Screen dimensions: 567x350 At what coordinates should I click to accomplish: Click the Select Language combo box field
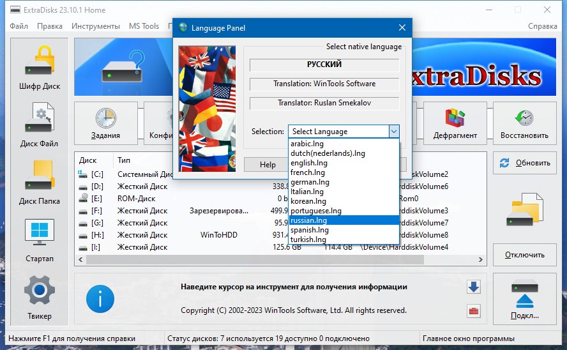(339, 132)
